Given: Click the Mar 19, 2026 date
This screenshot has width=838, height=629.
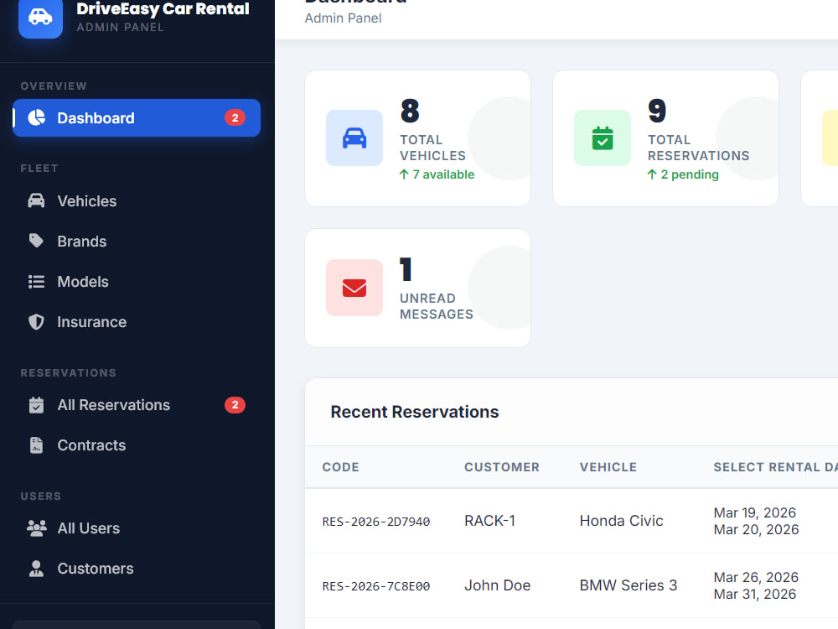Looking at the screenshot, I should coord(755,512).
